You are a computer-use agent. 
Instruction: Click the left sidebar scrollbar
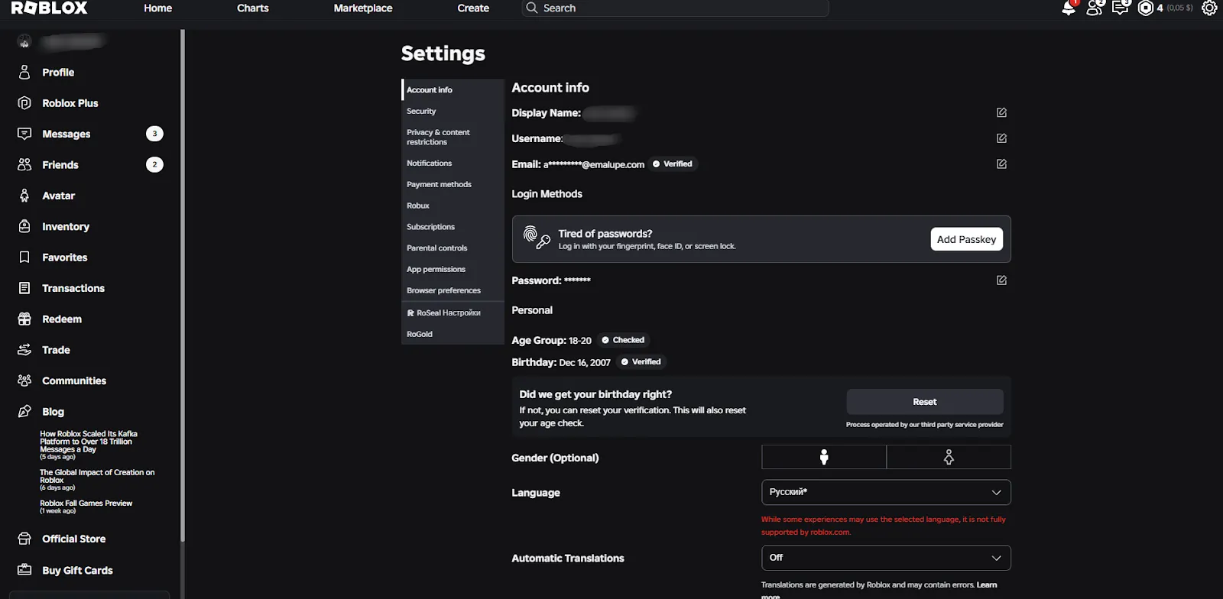point(183,285)
